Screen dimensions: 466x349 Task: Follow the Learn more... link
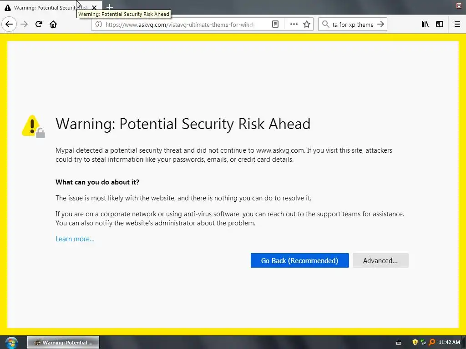(75, 239)
